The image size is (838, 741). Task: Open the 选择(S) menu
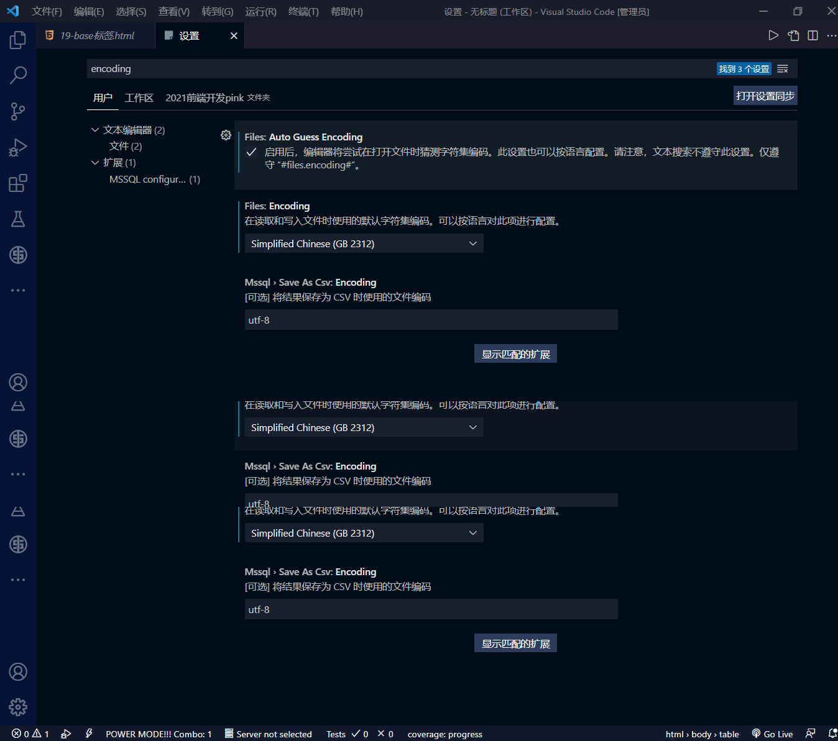click(131, 12)
